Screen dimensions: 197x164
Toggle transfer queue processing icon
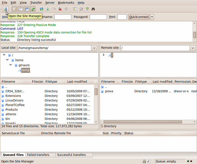[48, 9]
